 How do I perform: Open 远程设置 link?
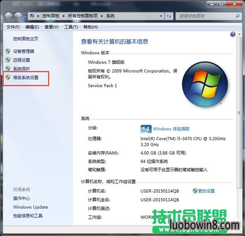21,60
